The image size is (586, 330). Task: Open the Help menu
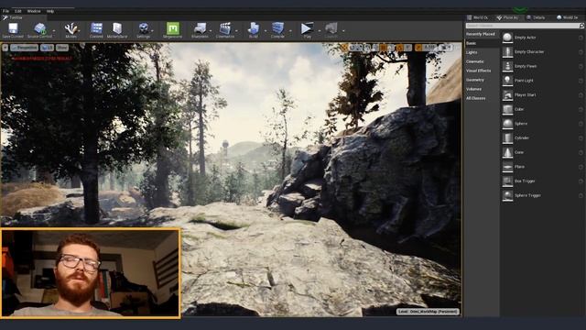tap(50, 11)
